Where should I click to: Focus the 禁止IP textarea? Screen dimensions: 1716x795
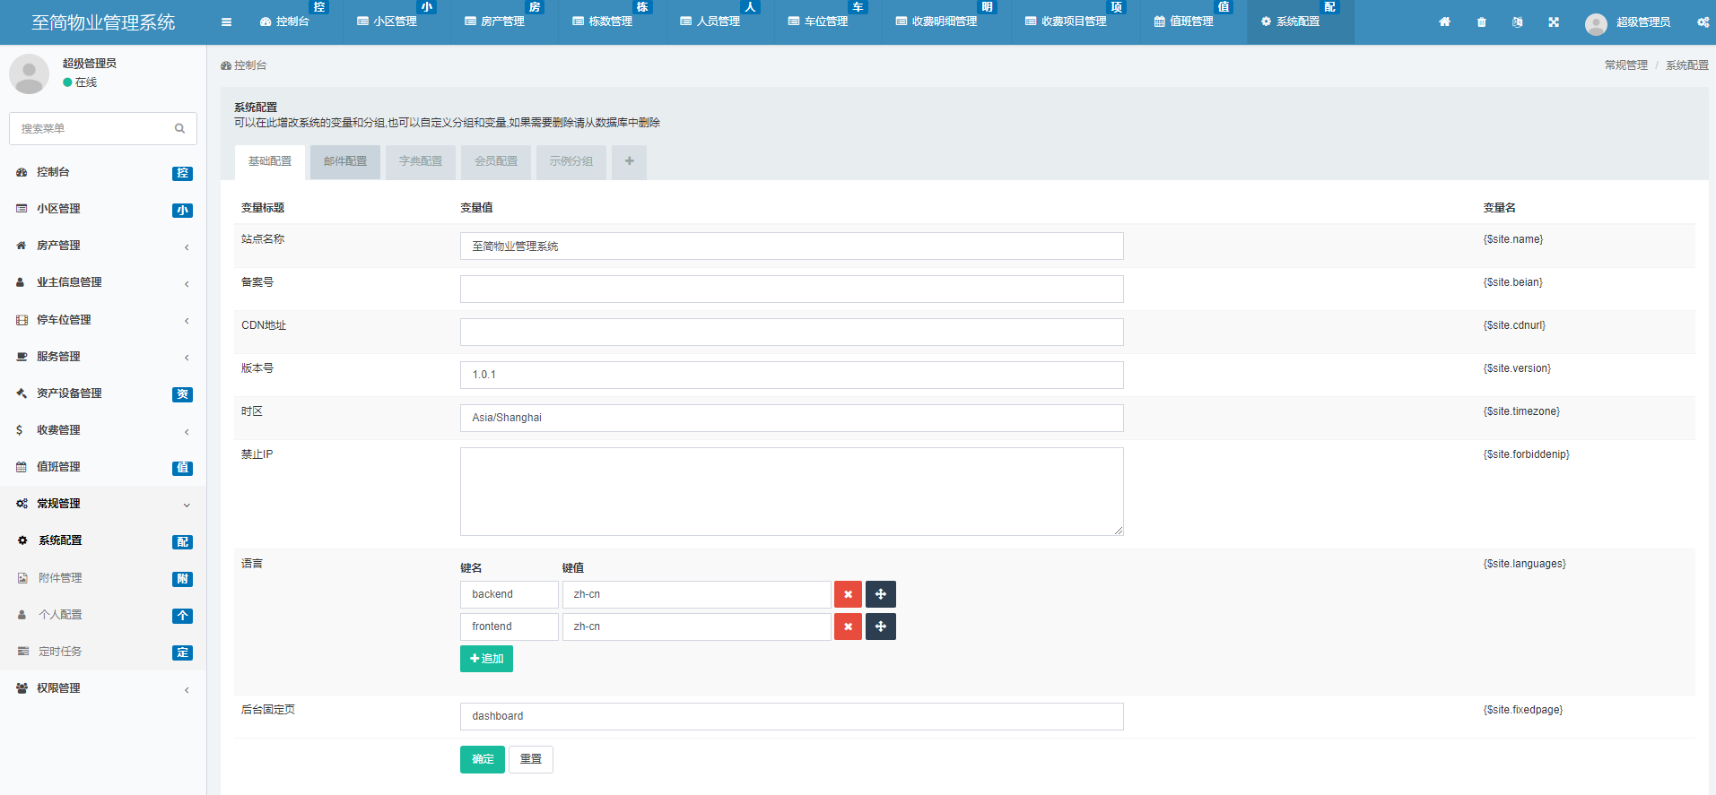click(791, 492)
